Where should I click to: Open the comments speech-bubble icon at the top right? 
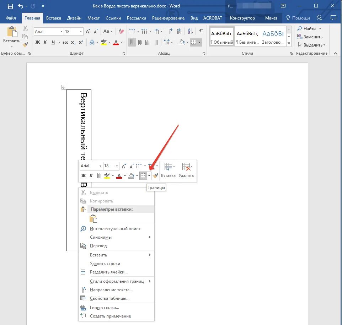point(333,18)
